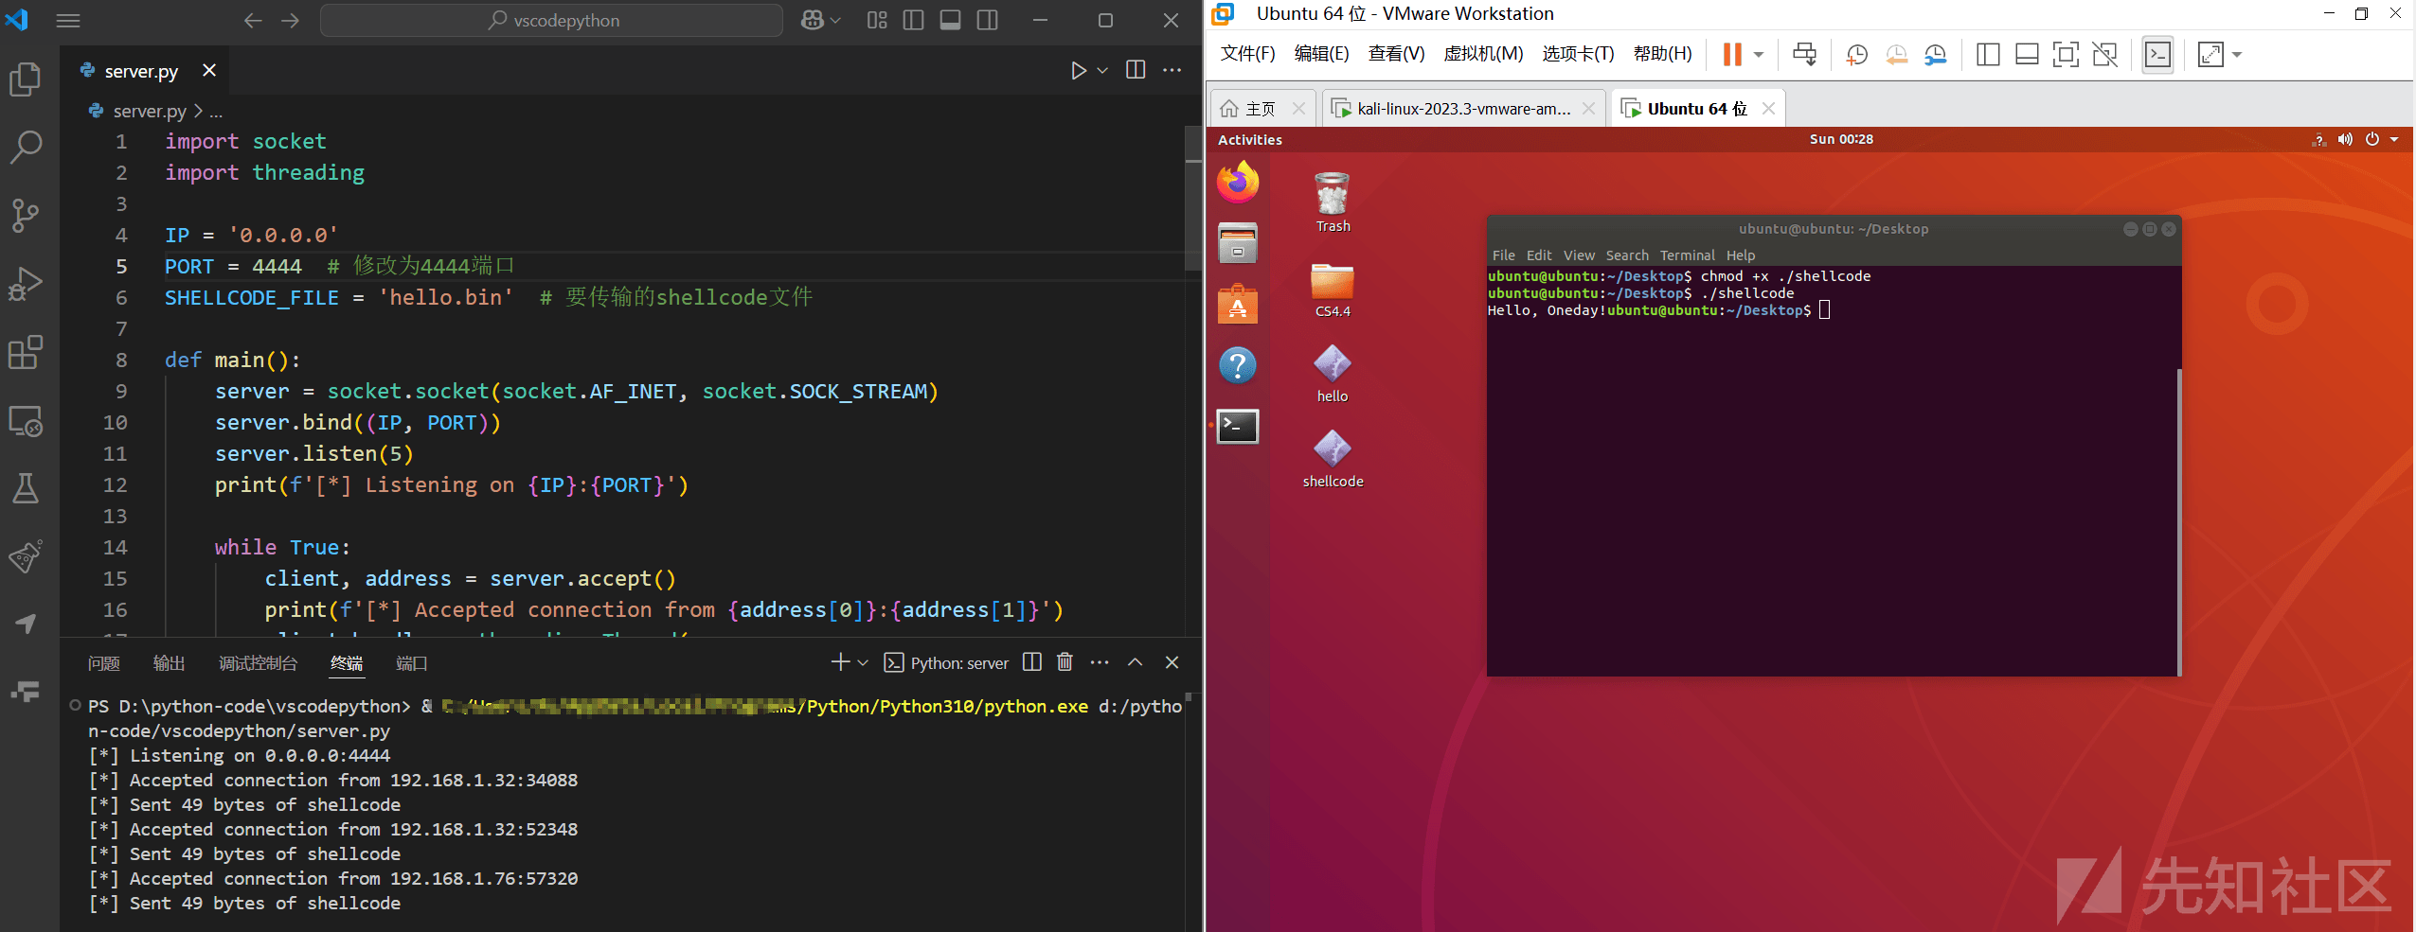Expand the Copilot dropdown chevron
The image size is (2416, 932).
pos(835,21)
